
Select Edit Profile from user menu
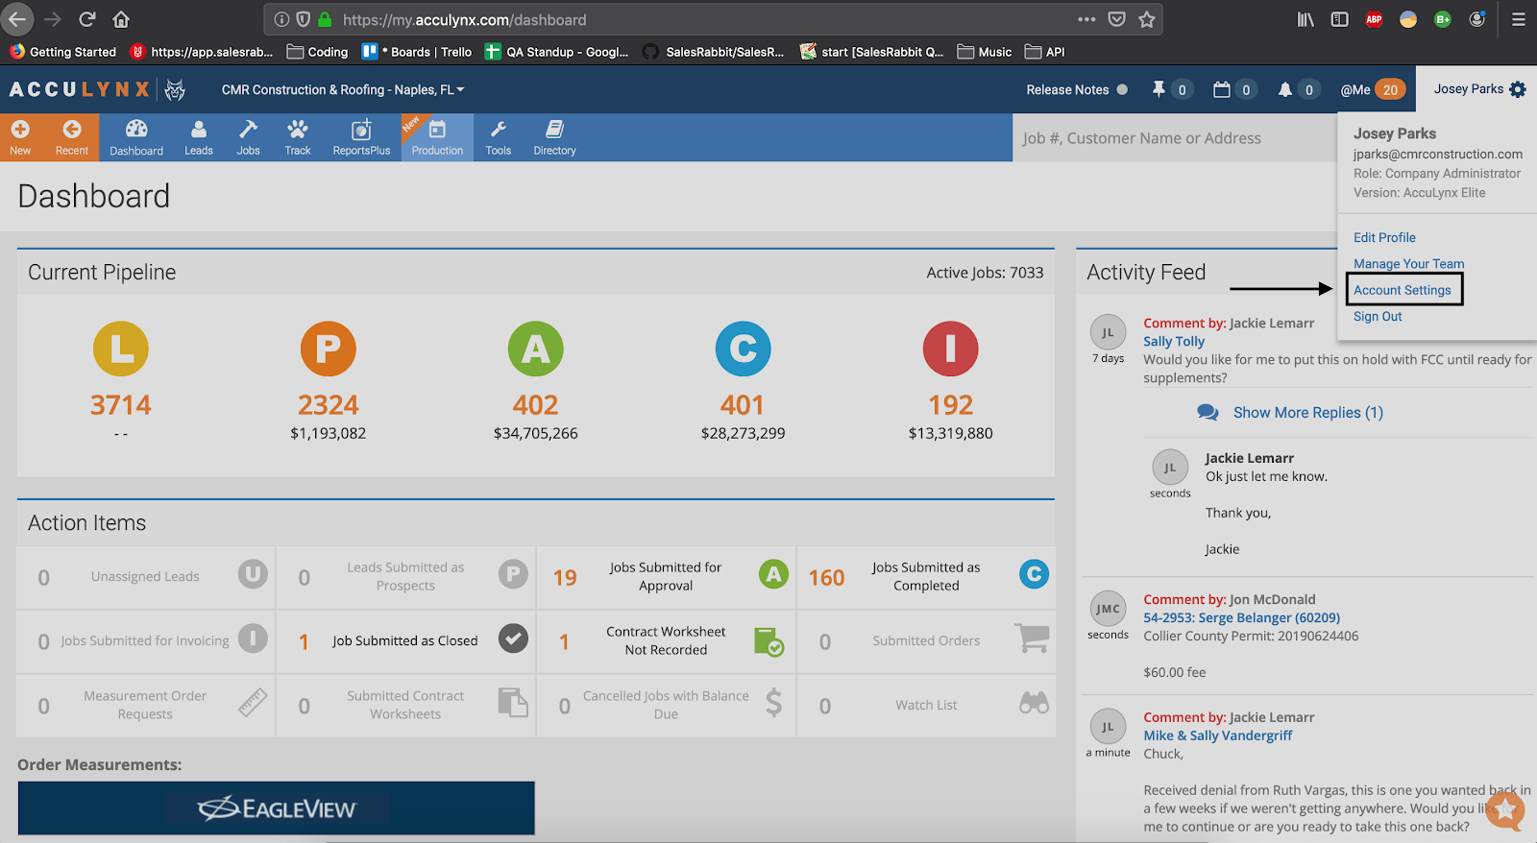coord(1384,237)
